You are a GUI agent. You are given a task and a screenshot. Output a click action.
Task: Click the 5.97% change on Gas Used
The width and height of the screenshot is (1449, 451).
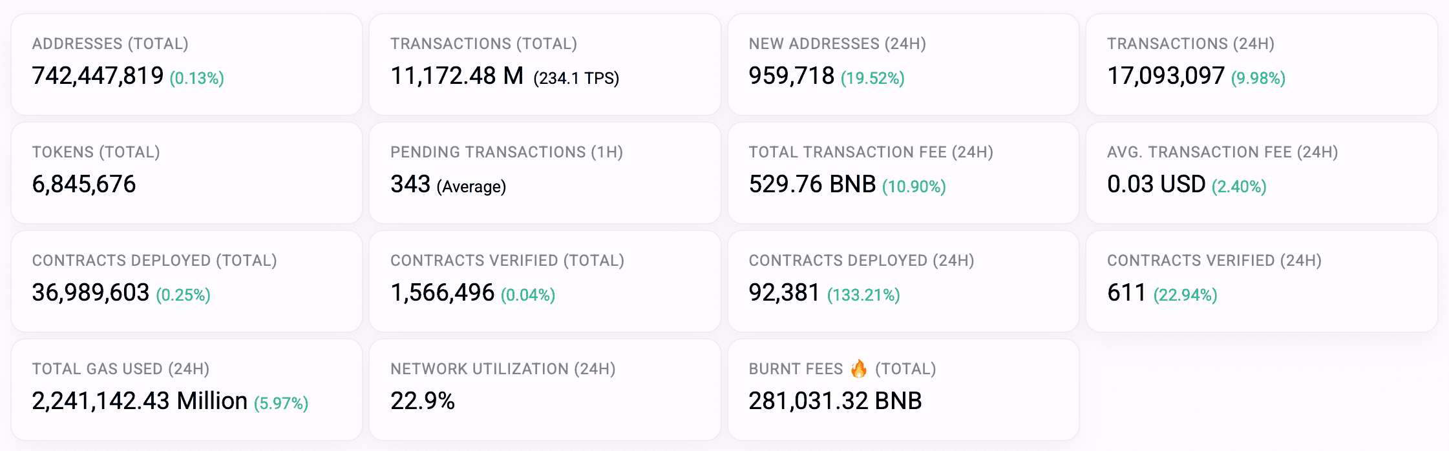(281, 403)
